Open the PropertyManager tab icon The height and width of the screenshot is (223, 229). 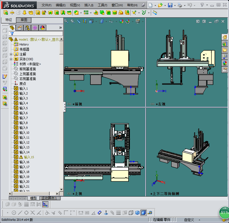(19, 28)
